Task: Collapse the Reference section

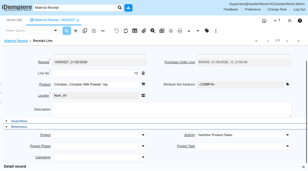Action: pos(19,127)
